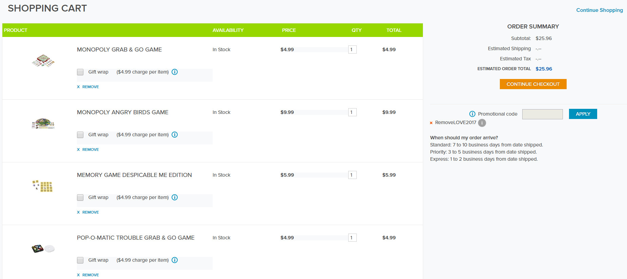Open Pop-O-Matic Trouble product thumbnail
The width and height of the screenshot is (627, 279).
43,249
